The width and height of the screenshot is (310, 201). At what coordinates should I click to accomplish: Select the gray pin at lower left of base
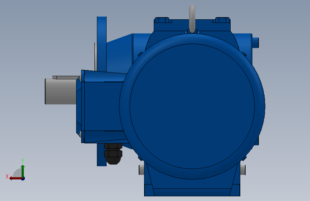(141, 170)
